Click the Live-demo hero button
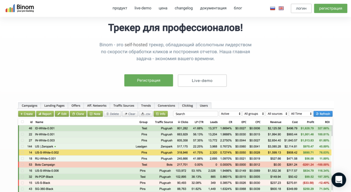 (x=202, y=80)
